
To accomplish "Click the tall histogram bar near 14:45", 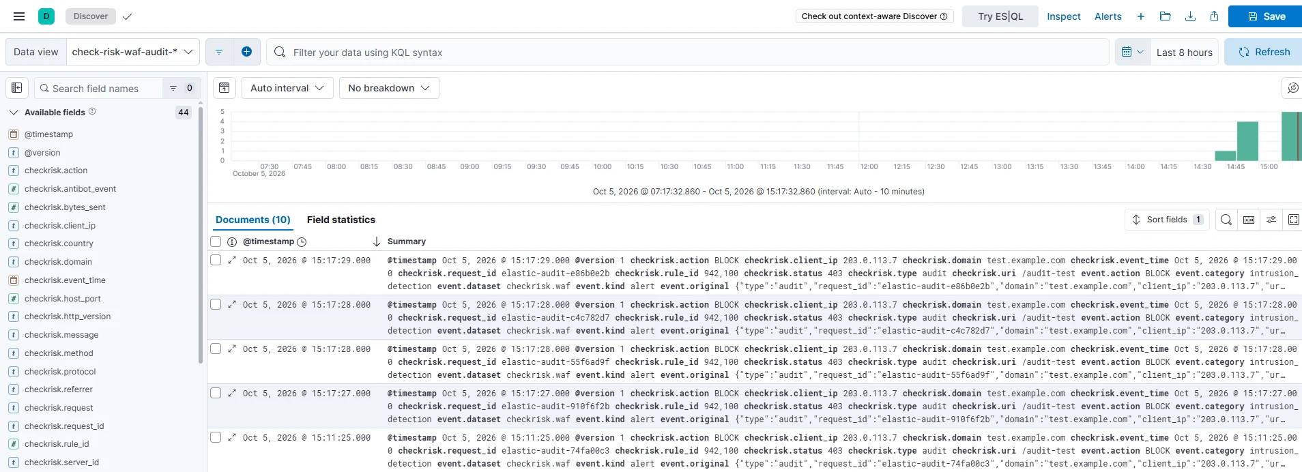I will click(x=1247, y=141).
